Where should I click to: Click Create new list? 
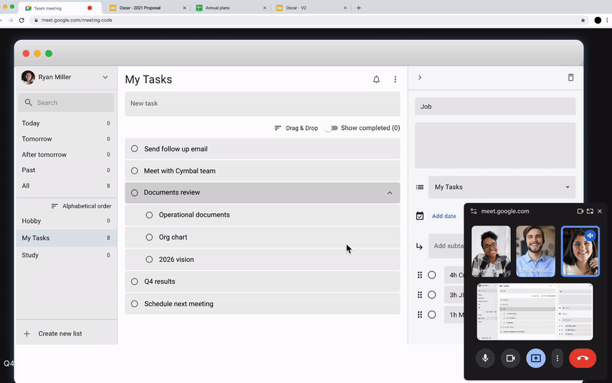click(60, 333)
